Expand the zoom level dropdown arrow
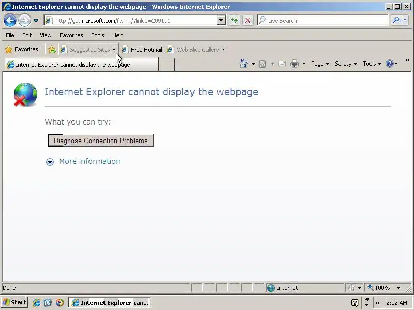Image resolution: width=414 pixels, height=310 pixels. (398, 288)
